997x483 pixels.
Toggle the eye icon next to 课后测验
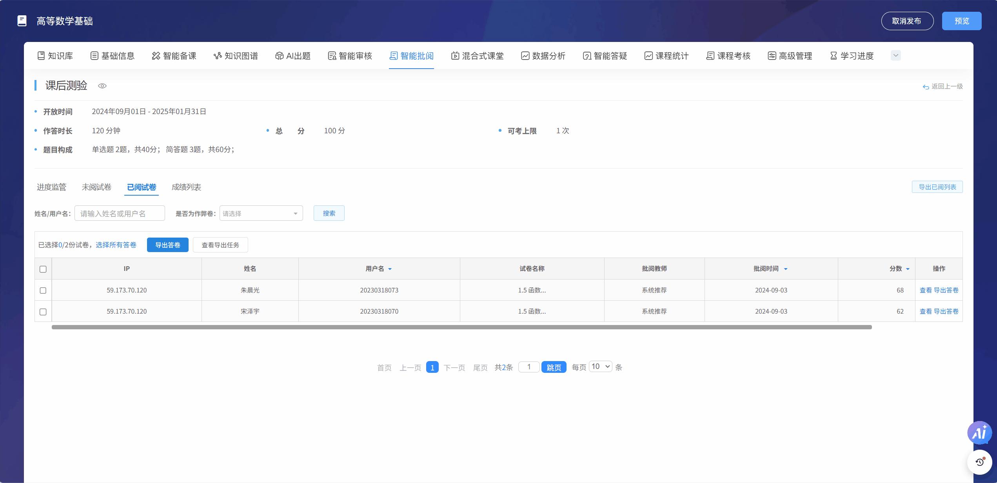pos(102,86)
